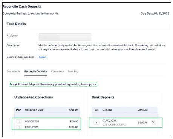Click the Undeposited Collections heading
173x139 pixels.
pyautogui.click(x=34, y=97)
